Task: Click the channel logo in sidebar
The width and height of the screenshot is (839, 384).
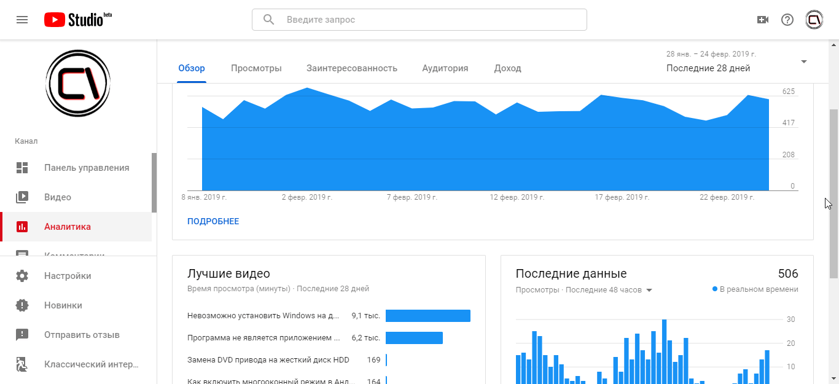Action: (78, 84)
